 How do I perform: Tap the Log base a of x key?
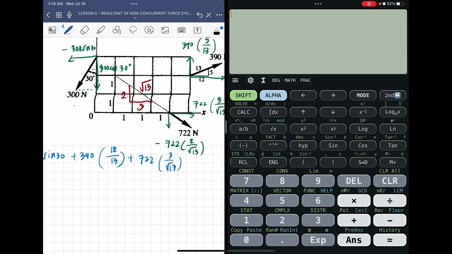tap(393, 112)
